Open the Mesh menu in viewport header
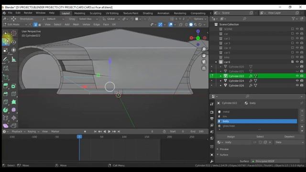This screenshot has width=306, height=172. 76,24
